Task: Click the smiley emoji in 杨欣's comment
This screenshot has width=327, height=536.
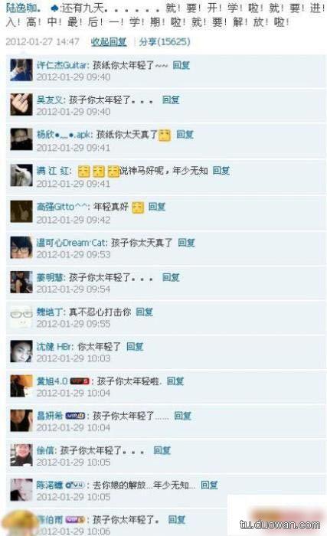Action: tap(165, 136)
